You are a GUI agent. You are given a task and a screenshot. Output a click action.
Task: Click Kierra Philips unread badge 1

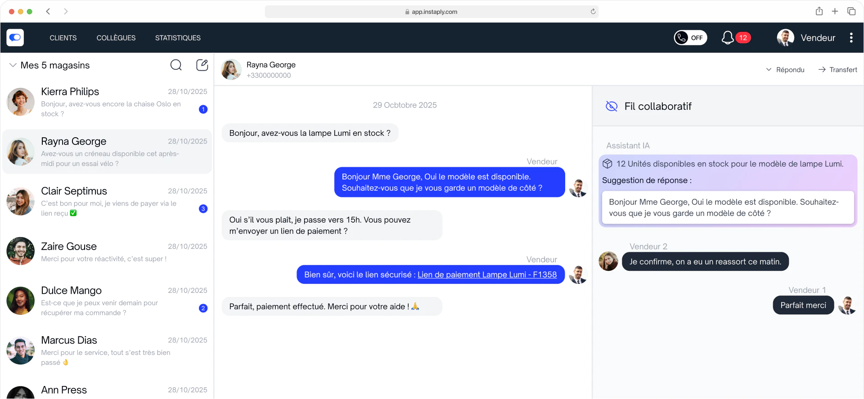click(203, 109)
